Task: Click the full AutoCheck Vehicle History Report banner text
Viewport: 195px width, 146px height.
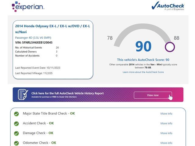Action: pos(67,93)
